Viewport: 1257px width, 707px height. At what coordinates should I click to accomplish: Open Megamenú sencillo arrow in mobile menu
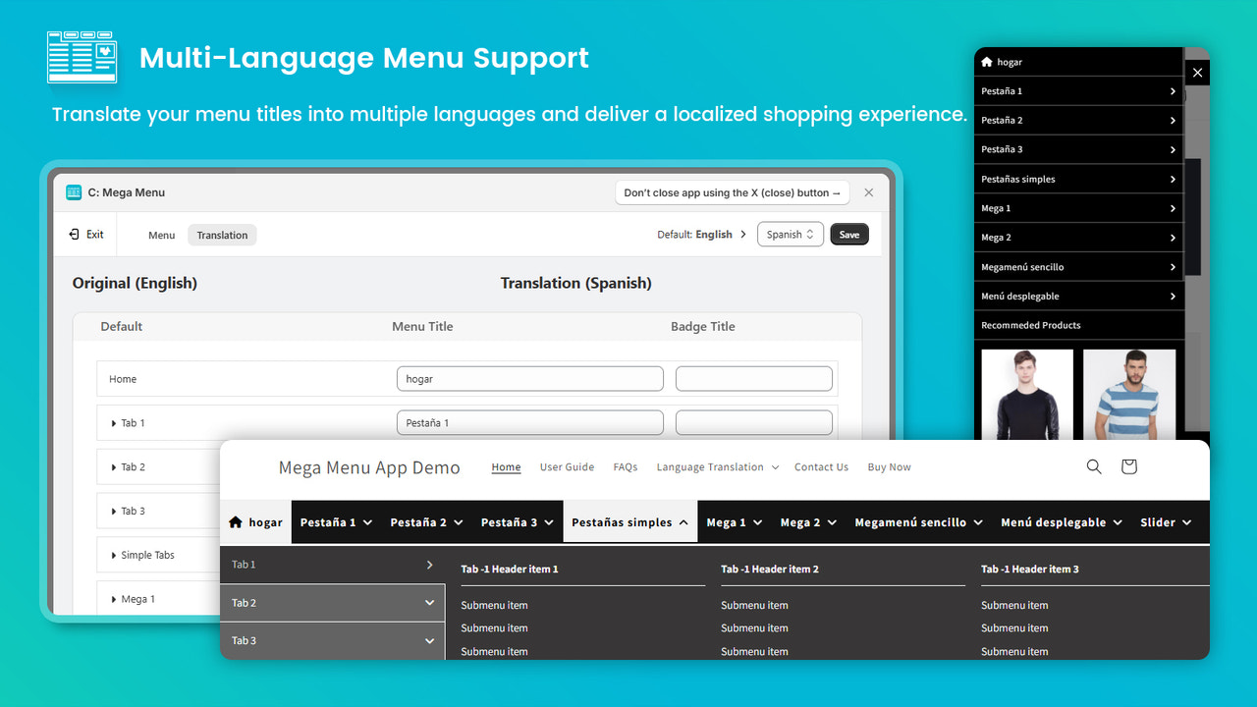click(1173, 267)
